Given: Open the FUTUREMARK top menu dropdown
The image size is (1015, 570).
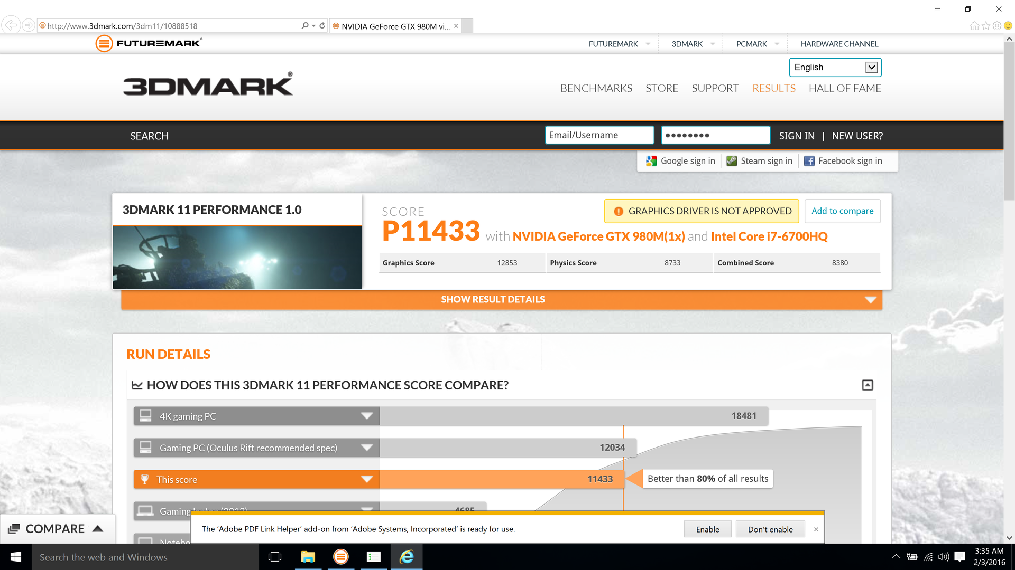Looking at the screenshot, I should coord(619,44).
